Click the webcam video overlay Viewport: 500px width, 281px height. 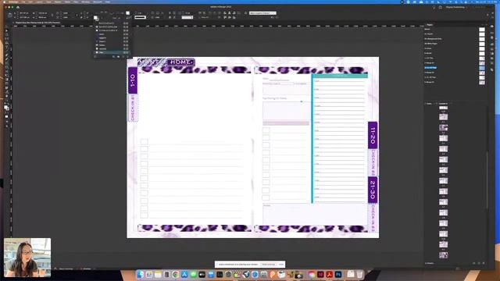(x=27, y=258)
